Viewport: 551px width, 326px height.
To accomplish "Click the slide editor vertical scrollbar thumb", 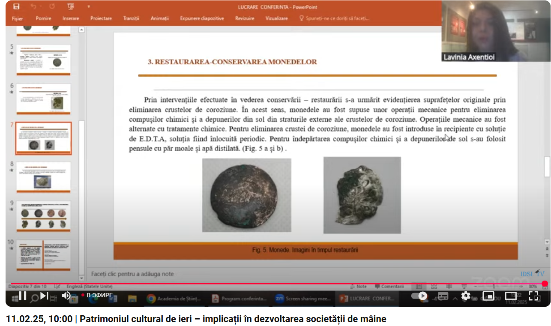I will 547,167.
